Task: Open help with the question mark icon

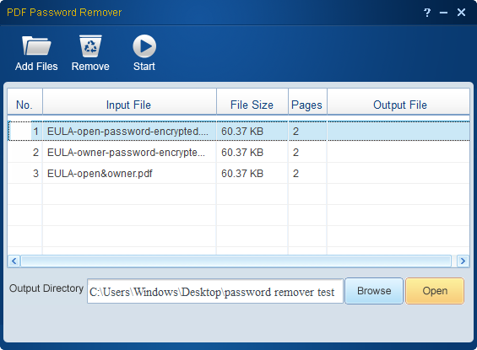Action: [x=427, y=13]
